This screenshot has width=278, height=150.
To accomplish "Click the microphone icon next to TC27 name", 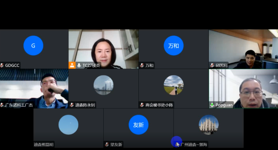I will (79, 65).
